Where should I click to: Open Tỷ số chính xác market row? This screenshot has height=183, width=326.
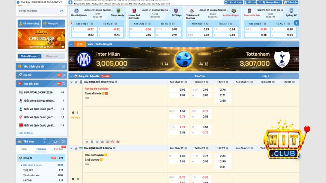pyautogui.click(x=42, y=175)
